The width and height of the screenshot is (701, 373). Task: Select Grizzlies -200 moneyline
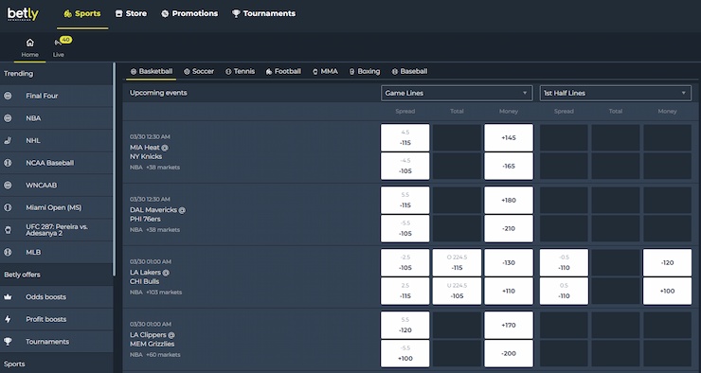(x=509, y=353)
